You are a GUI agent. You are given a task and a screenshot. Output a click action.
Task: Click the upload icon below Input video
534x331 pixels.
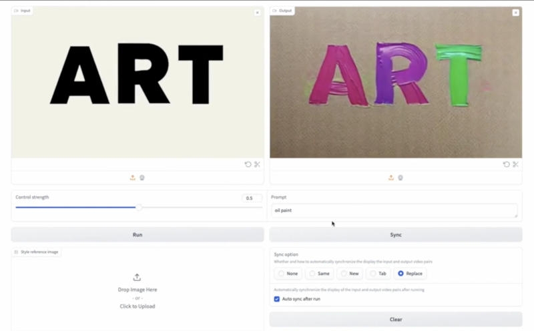point(133,178)
